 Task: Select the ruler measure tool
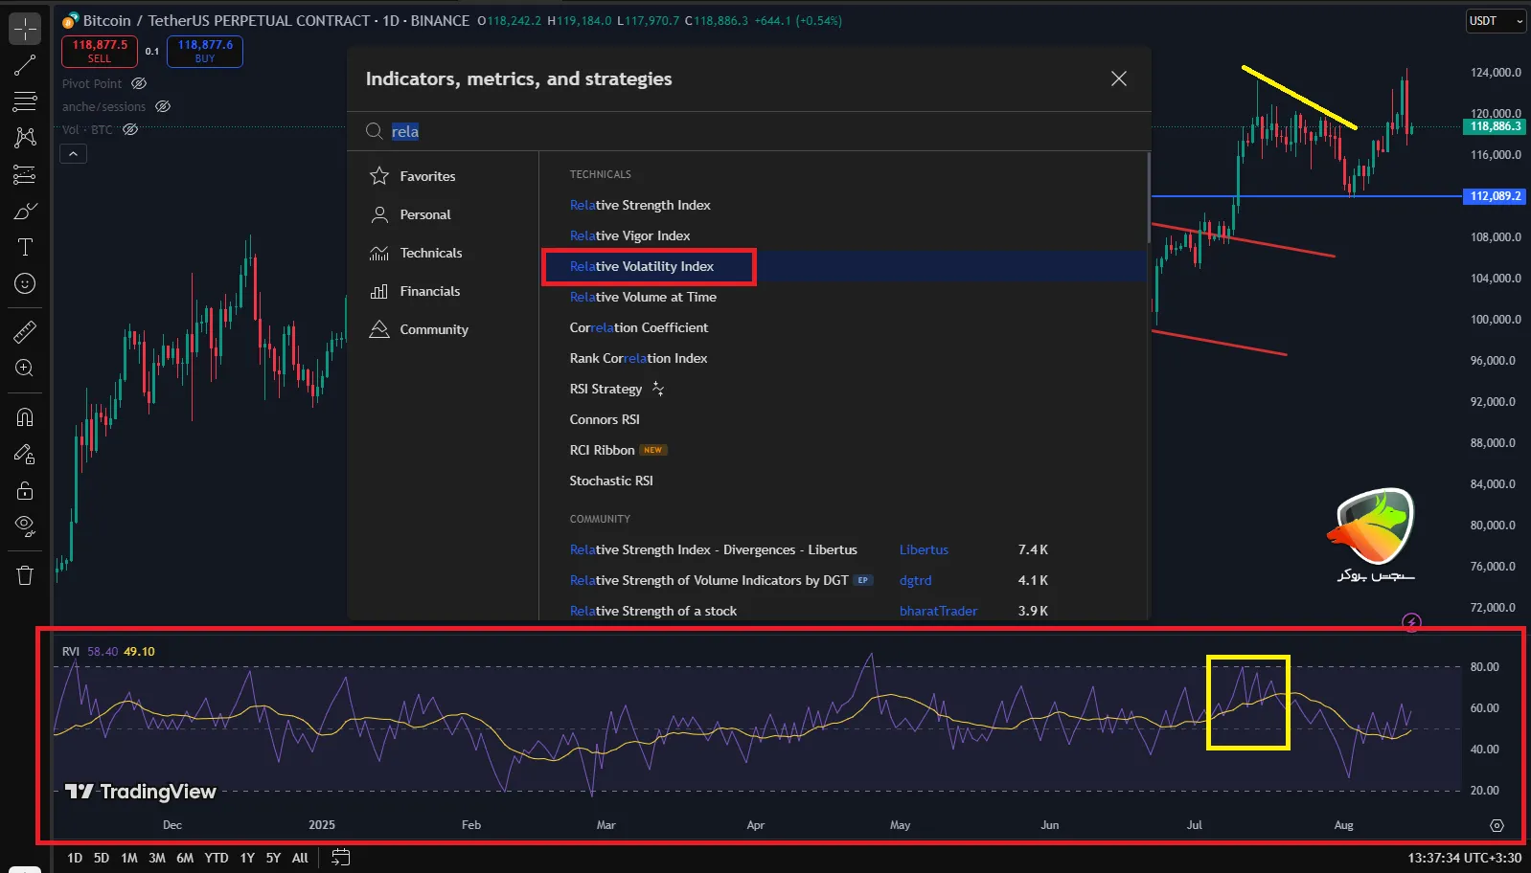pos(25,332)
